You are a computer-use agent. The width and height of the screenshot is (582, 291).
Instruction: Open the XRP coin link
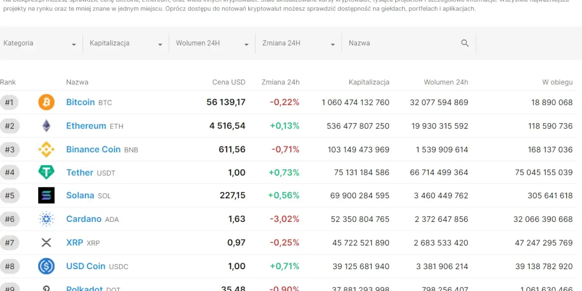click(75, 243)
